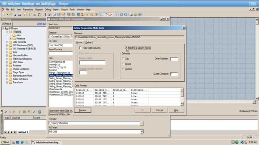This screenshot has height=145, width=259.
Task: Expand the Table Definitions folder
Action: pos(7,79)
